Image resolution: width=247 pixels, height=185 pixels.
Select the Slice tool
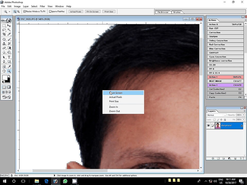(x=9, y=34)
